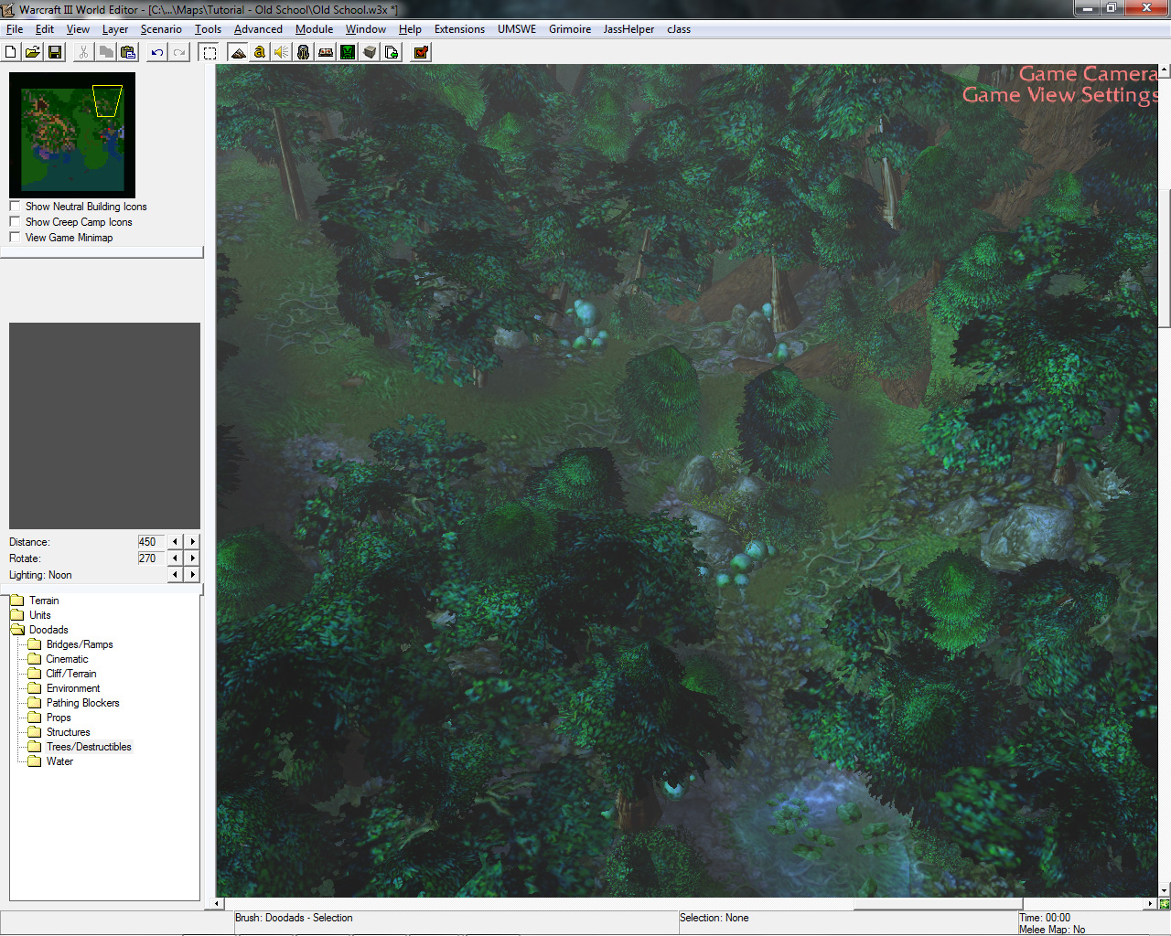This screenshot has width=1171, height=936.
Task: Decrease the Distance value with left arrow
Action: [175, 542]
